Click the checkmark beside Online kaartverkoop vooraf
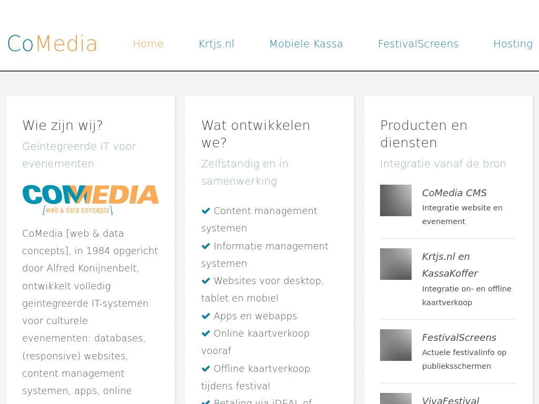 point(206,334)
